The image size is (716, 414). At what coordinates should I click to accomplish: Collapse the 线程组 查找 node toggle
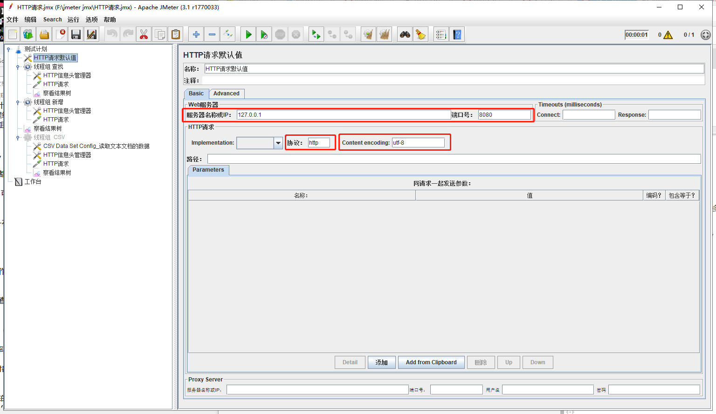coord(18,67)
